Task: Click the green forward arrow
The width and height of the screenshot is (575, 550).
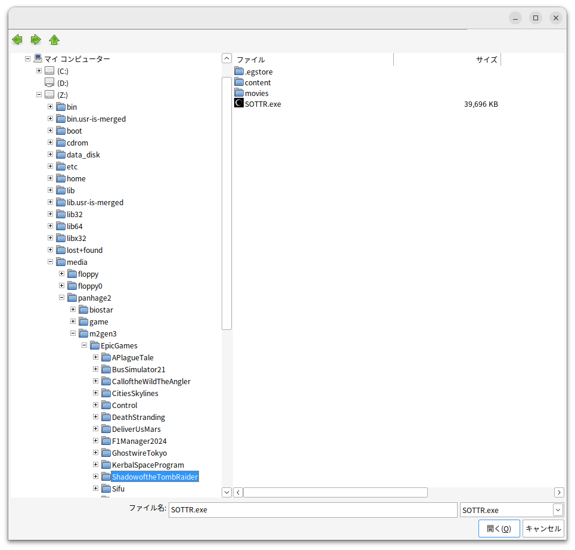Action: [x=36, y=39]
